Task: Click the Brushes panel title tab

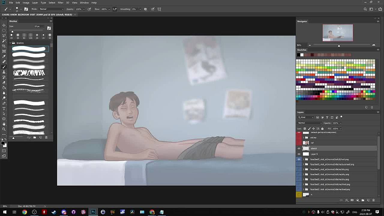Action: click(x=13, y=21)
